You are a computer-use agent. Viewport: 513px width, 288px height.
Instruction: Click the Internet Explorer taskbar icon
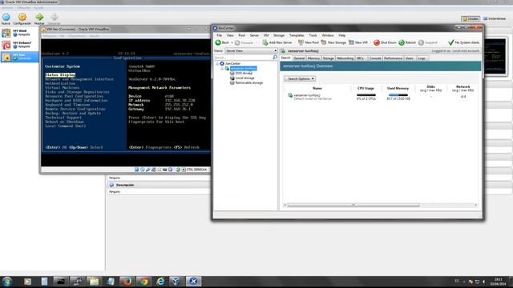coord(160,281)
